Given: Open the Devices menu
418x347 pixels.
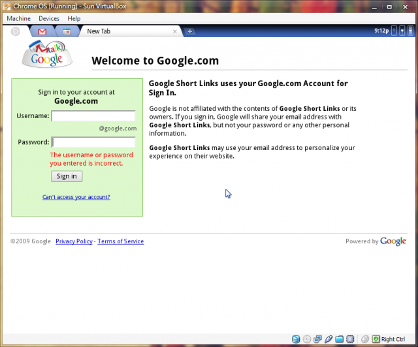Looking at the screenshot, I should click(x=49, y=19).
